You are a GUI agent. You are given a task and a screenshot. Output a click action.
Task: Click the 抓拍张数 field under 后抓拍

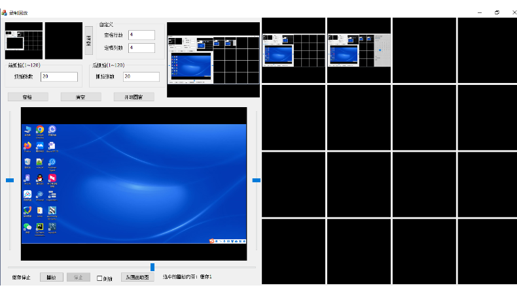click(x=141, y=76)
